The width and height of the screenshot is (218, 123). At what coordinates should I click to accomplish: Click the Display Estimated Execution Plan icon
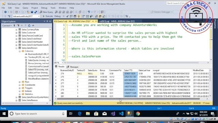coord(71,16)
